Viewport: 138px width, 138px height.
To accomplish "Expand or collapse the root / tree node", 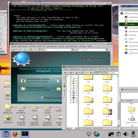I will click(68, 76).
